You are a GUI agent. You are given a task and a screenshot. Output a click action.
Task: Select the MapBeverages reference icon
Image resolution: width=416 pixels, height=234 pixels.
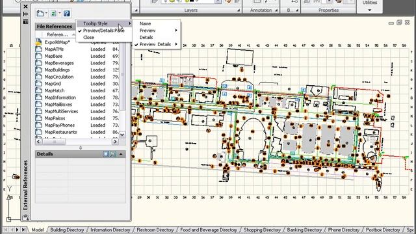[39, 63]
